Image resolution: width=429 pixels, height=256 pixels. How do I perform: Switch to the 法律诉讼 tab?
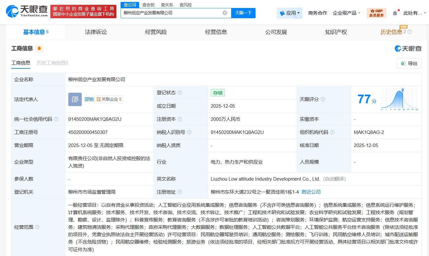(96, 32)
